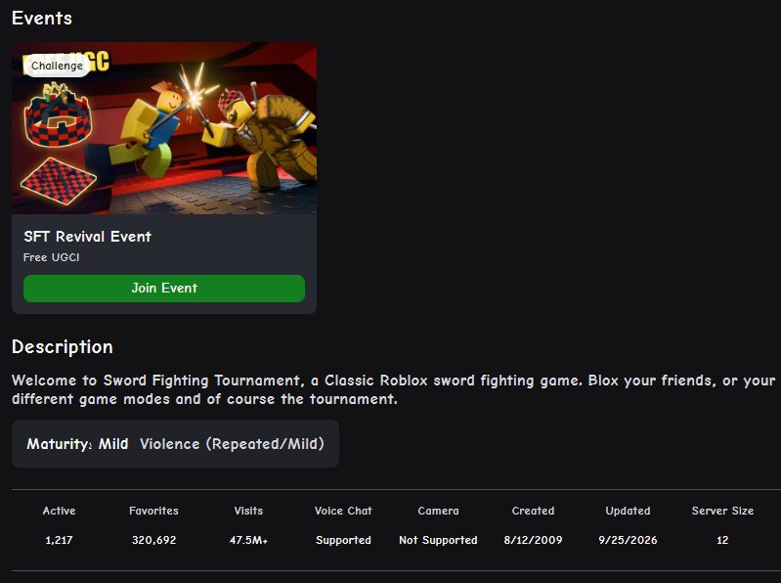Click the Active count 1,217
Viewport: 781px width, 583px height.
point(59,540)
